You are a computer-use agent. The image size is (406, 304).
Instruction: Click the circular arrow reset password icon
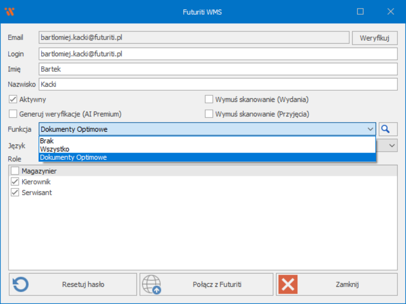20,284
